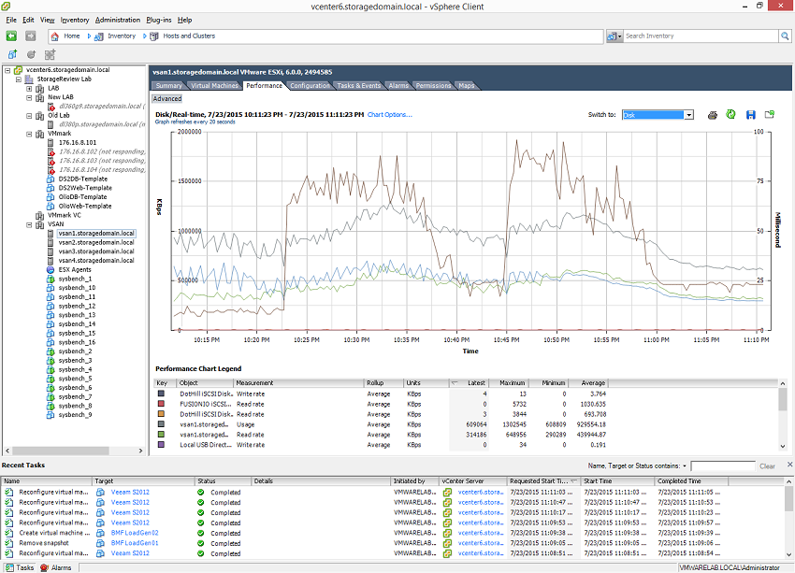Open the Chart Options link
The width and height of the screenshot is (795, 573).
(x=389, y=114)
